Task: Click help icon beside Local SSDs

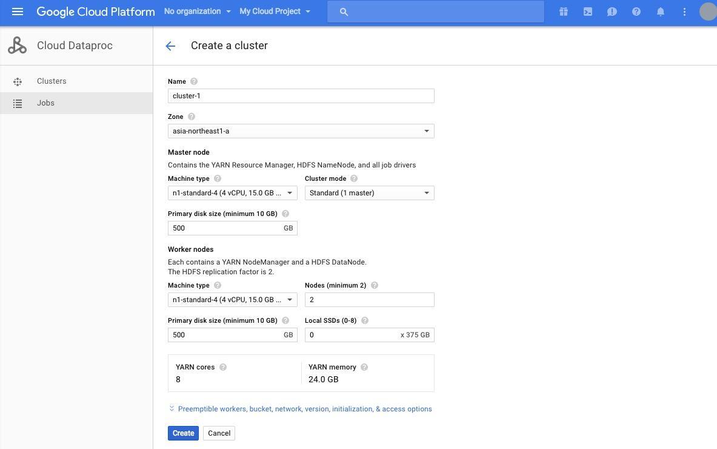Action: click(364, 320)
